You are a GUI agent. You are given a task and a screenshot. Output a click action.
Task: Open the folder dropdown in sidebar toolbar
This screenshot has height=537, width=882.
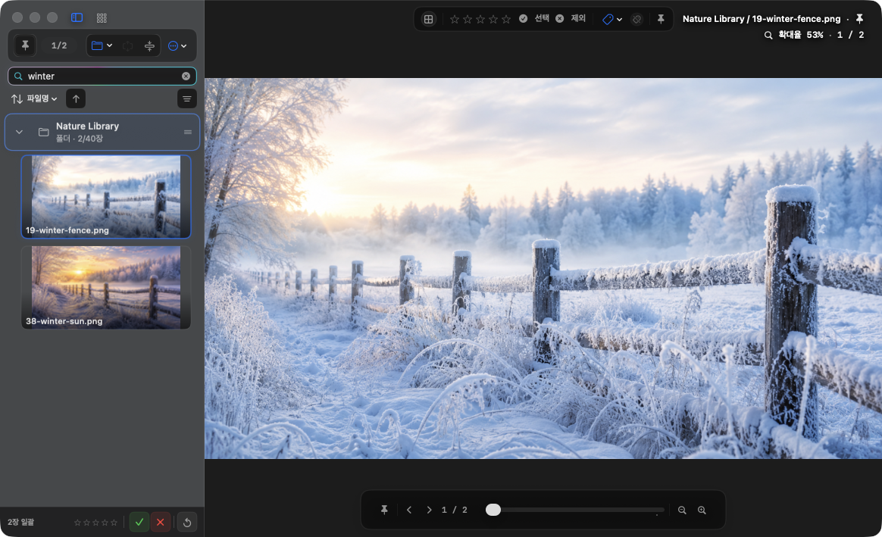point(102,45)
